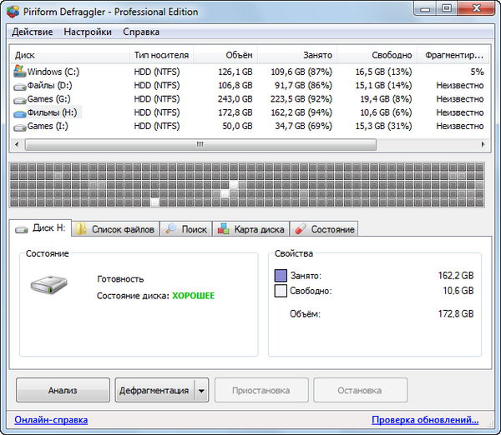Open the Список файлов tab

[x=115, y=229]
